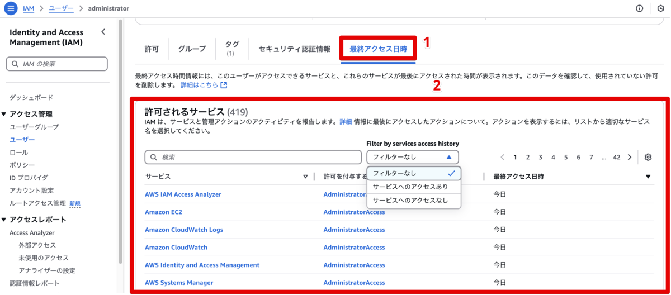
Task: Open アナライザーの設定 in sidebar
Action: coord(47,271)
